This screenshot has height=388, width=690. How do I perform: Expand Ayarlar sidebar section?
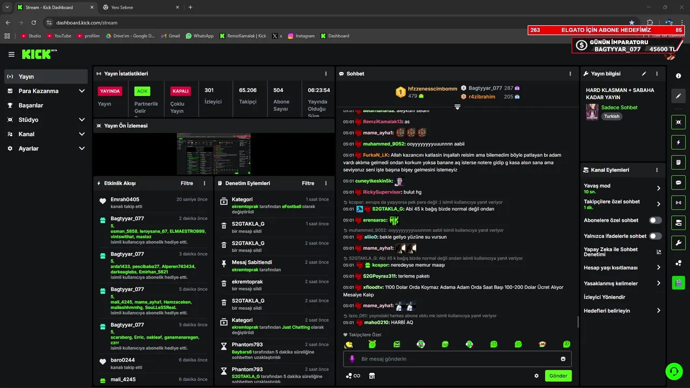pos(82,148)
